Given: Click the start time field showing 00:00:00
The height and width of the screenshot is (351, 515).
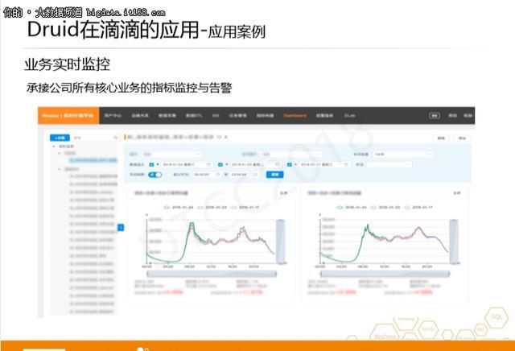Looking at the screenshot, I should click(x=207, y=175).
